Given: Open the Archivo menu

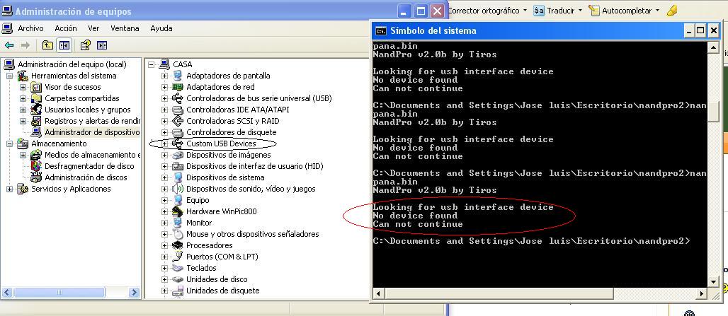Looking at the screenshot, I should point(30,28).
